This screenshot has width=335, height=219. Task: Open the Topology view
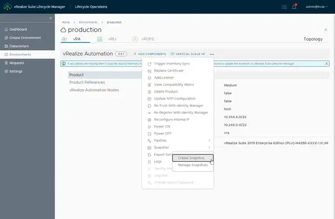(313, 39)
